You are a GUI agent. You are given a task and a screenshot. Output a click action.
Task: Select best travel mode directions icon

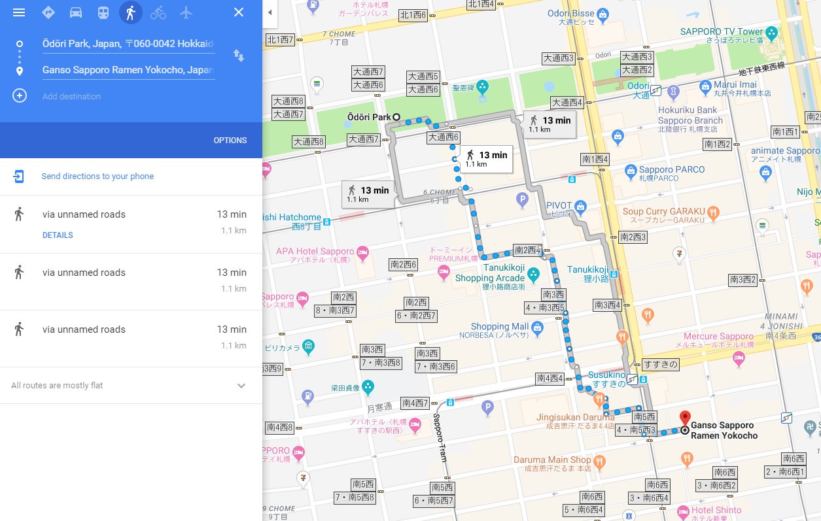(x=48, y=12)
